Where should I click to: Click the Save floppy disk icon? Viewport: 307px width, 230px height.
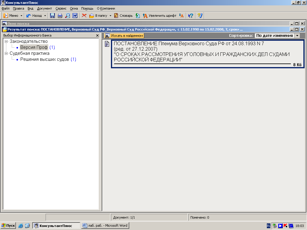[x=52, y=16]
